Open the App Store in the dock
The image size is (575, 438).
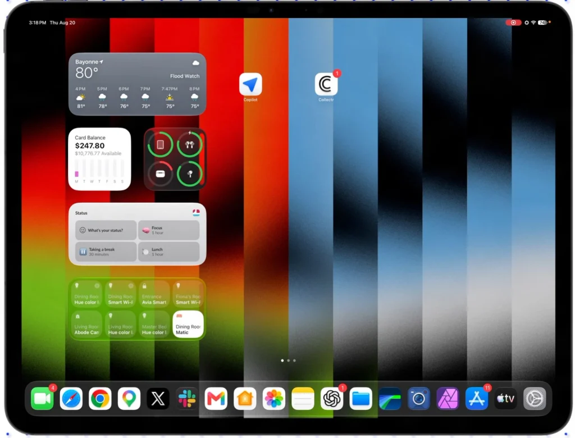coord(477,398)
